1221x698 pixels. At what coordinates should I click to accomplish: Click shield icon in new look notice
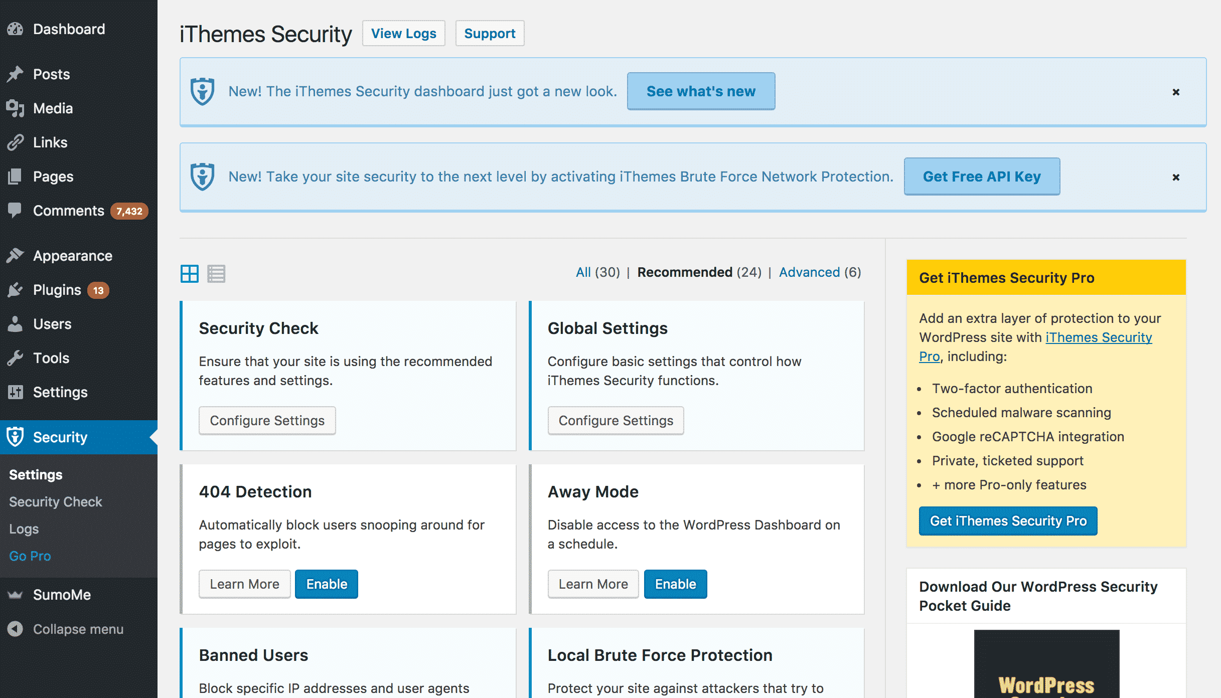(x=203, y=91)
